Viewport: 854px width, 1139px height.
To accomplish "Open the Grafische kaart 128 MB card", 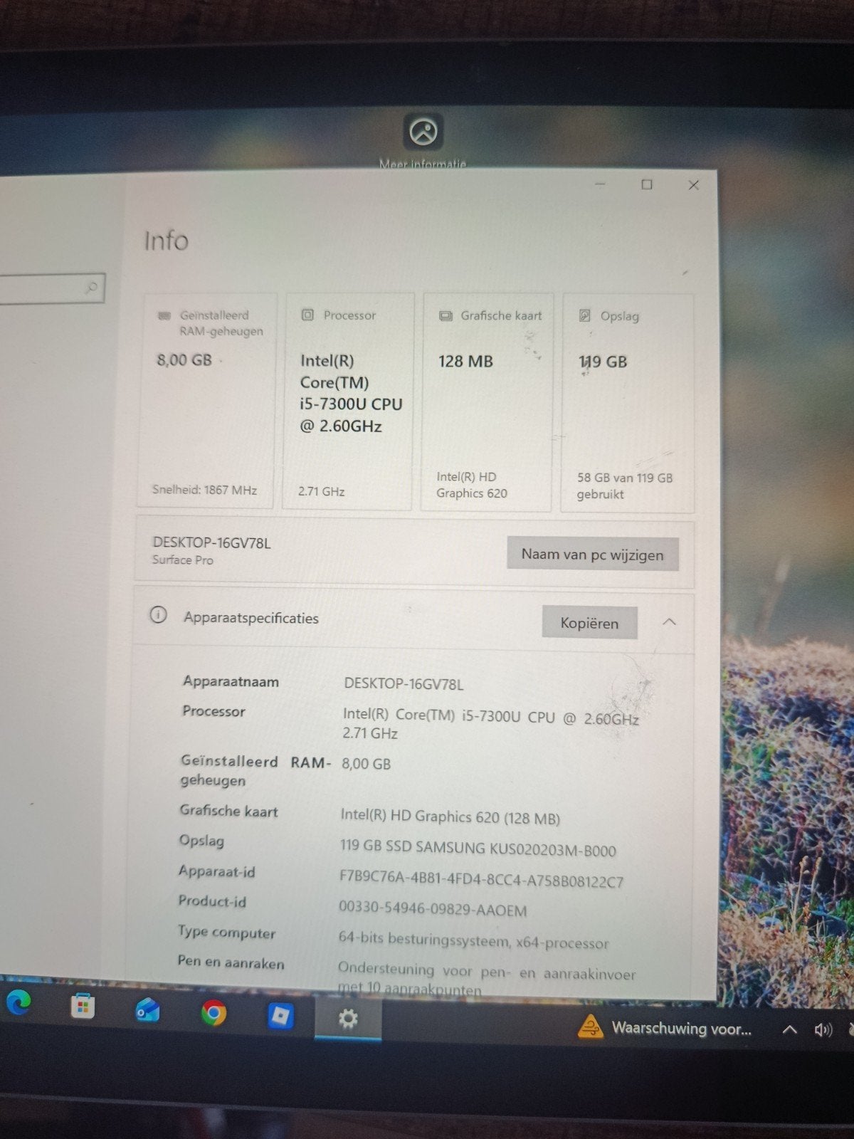I will (487, 402).
